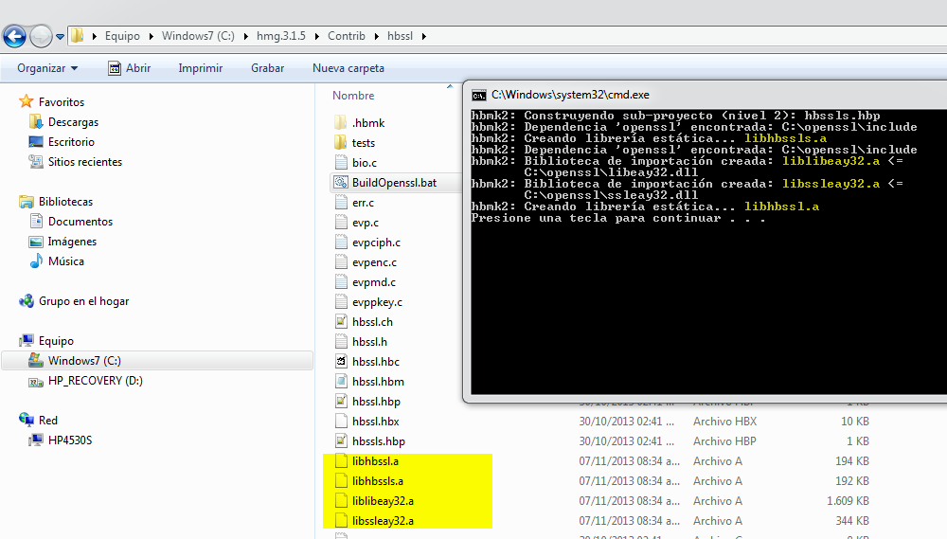Viewport: 947px width, 539px height.
Task: Click the Back navigation arrow button
Action: pyautogui.click(x=14, y=36)
